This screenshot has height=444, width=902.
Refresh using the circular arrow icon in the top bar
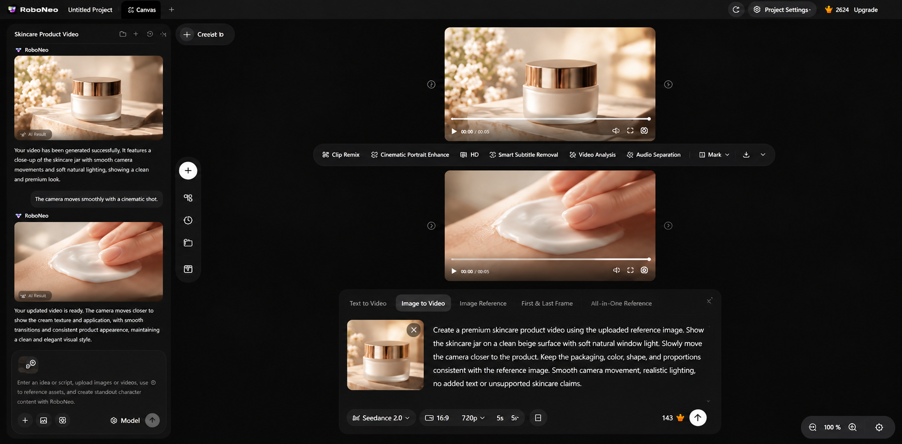(736, 10)
